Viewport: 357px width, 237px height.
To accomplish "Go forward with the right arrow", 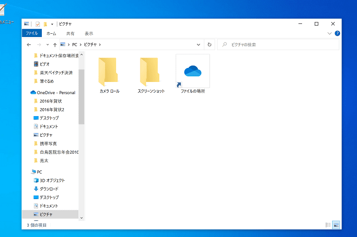I will point(39,44).
